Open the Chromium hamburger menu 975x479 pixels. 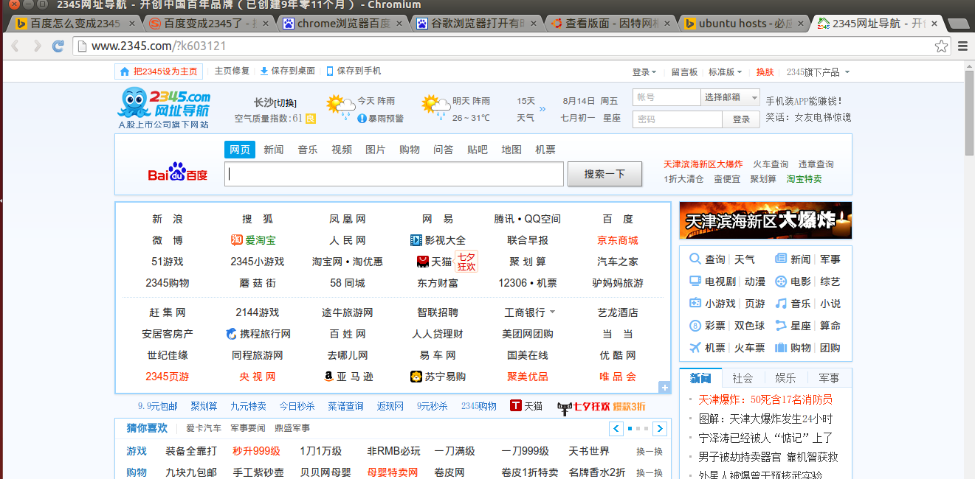pyautogui.click(x=962, y=46)
